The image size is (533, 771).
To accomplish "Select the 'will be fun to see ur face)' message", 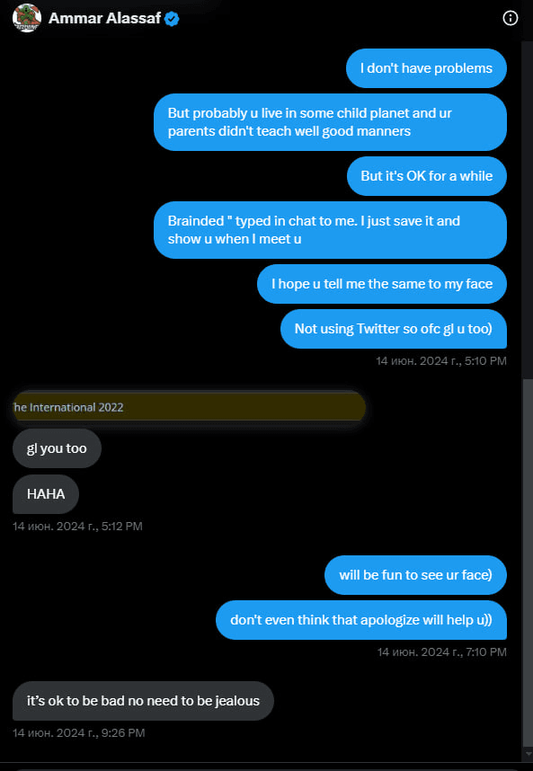I will [415, 575].
